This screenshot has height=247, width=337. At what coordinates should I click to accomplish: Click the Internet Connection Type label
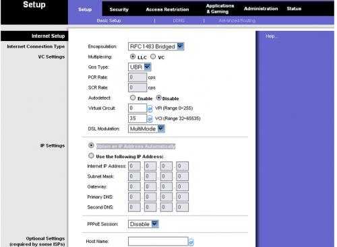(36, 46)
